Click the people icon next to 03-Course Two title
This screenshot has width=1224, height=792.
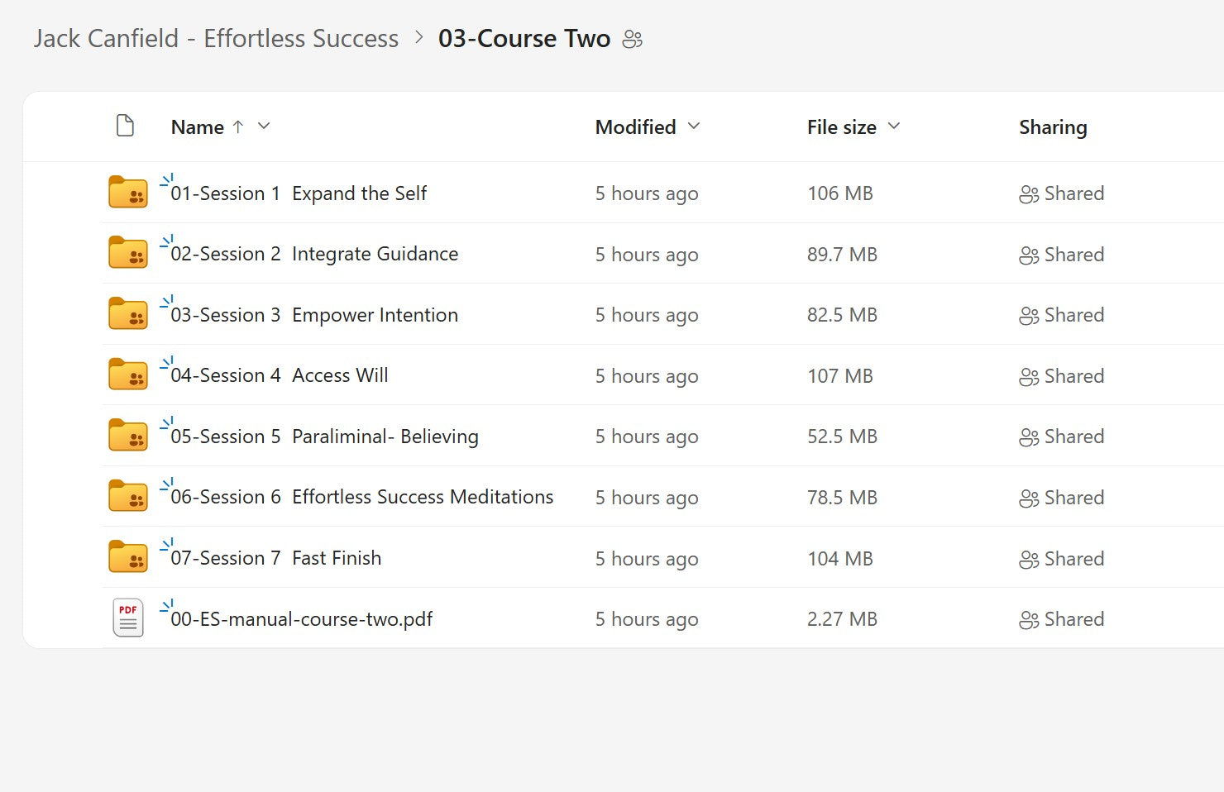(633, 39)
